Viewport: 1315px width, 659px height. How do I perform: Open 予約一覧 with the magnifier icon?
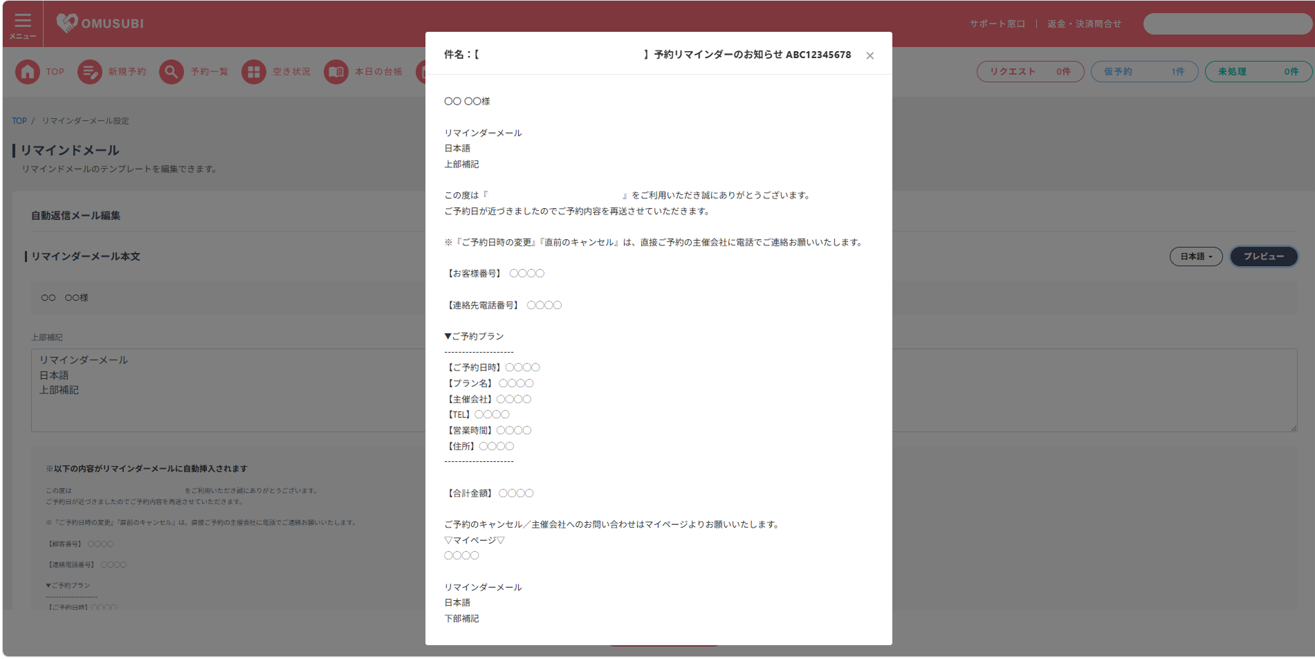point(194,72)
